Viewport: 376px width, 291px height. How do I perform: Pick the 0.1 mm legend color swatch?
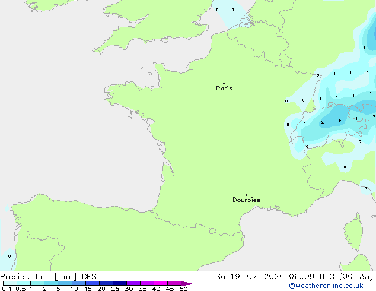point(10,283)
